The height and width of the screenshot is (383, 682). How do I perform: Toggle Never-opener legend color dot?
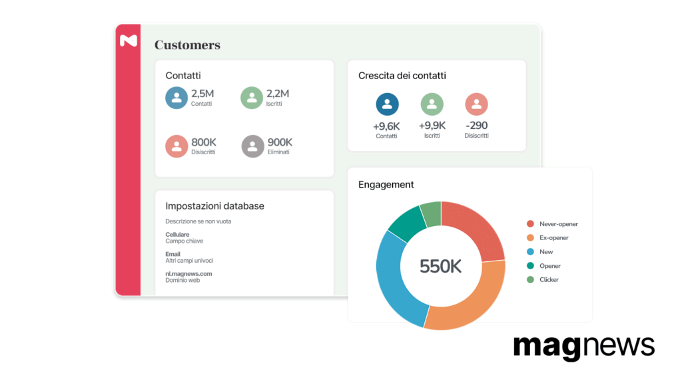point(530,224)
